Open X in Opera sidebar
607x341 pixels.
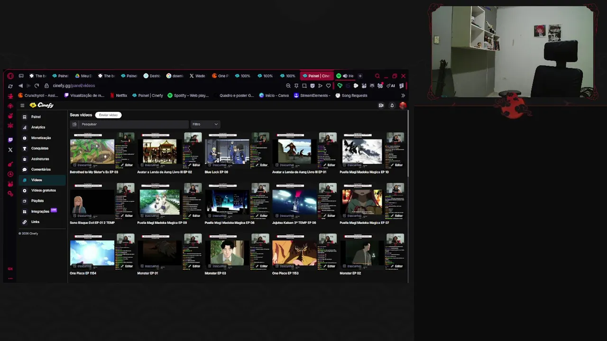10,150
